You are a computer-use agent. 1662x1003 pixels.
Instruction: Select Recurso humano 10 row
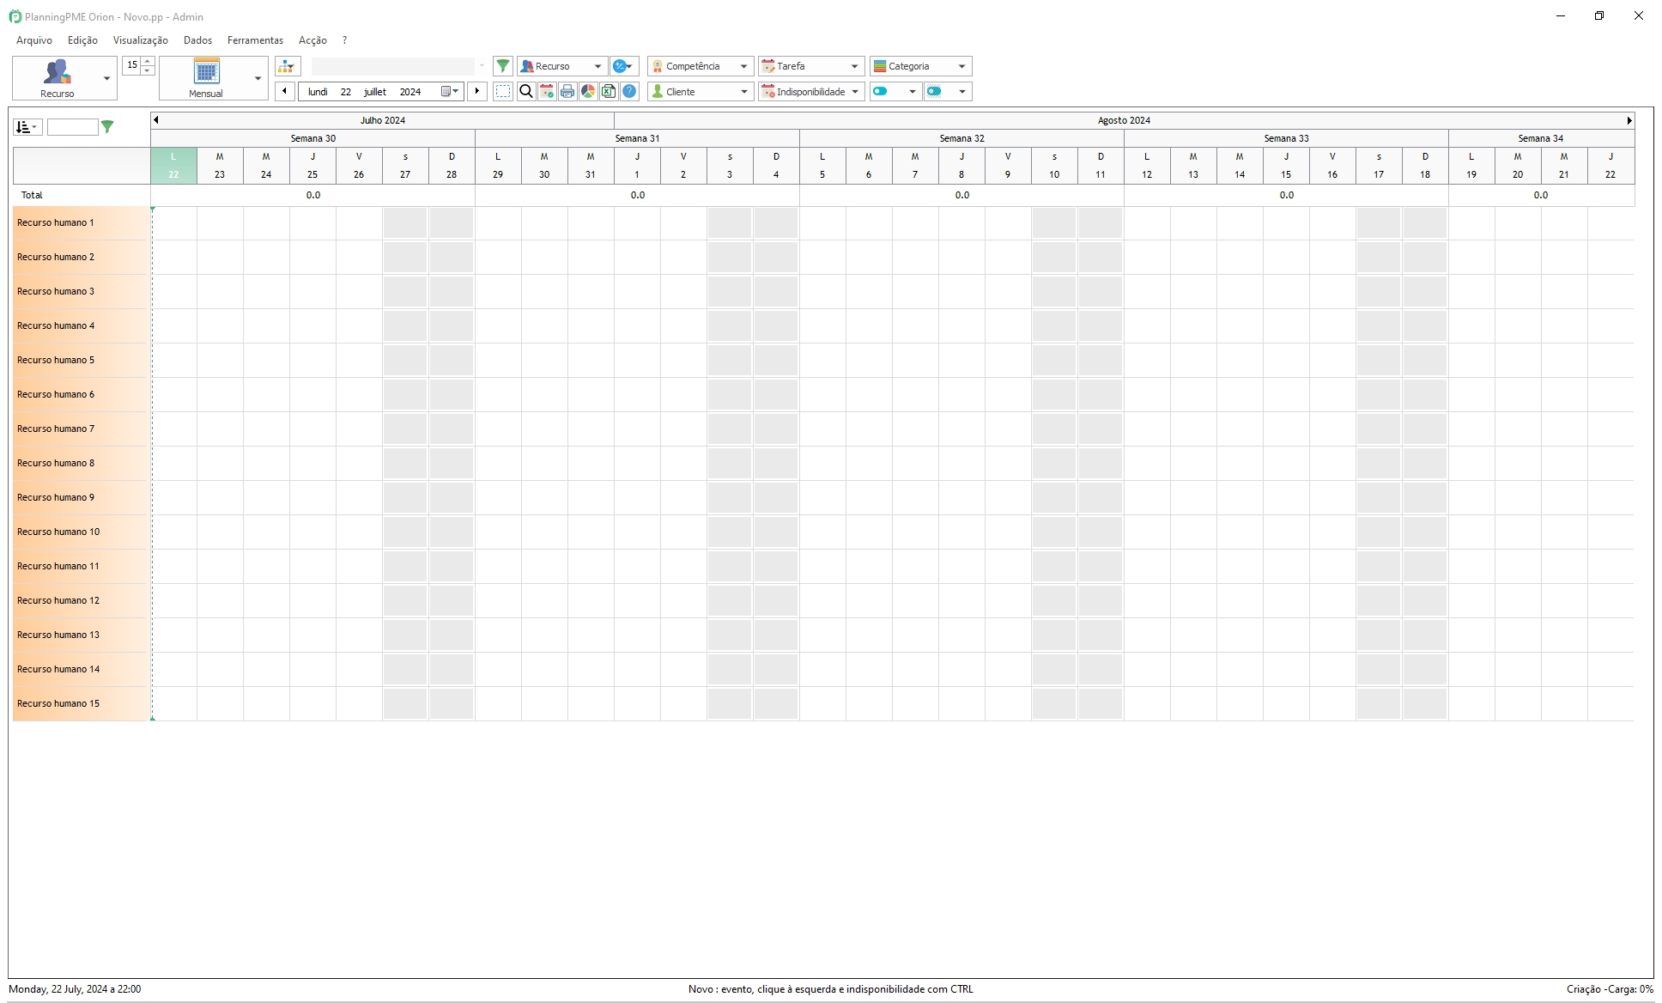point(82,532)
